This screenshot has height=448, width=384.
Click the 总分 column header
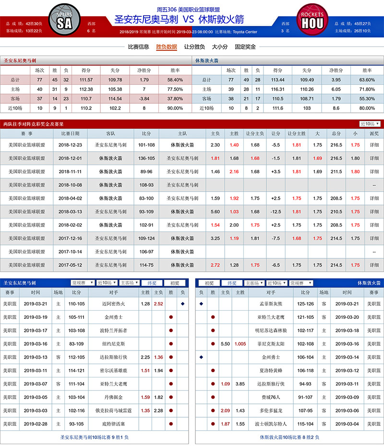[x=336, y=133]
